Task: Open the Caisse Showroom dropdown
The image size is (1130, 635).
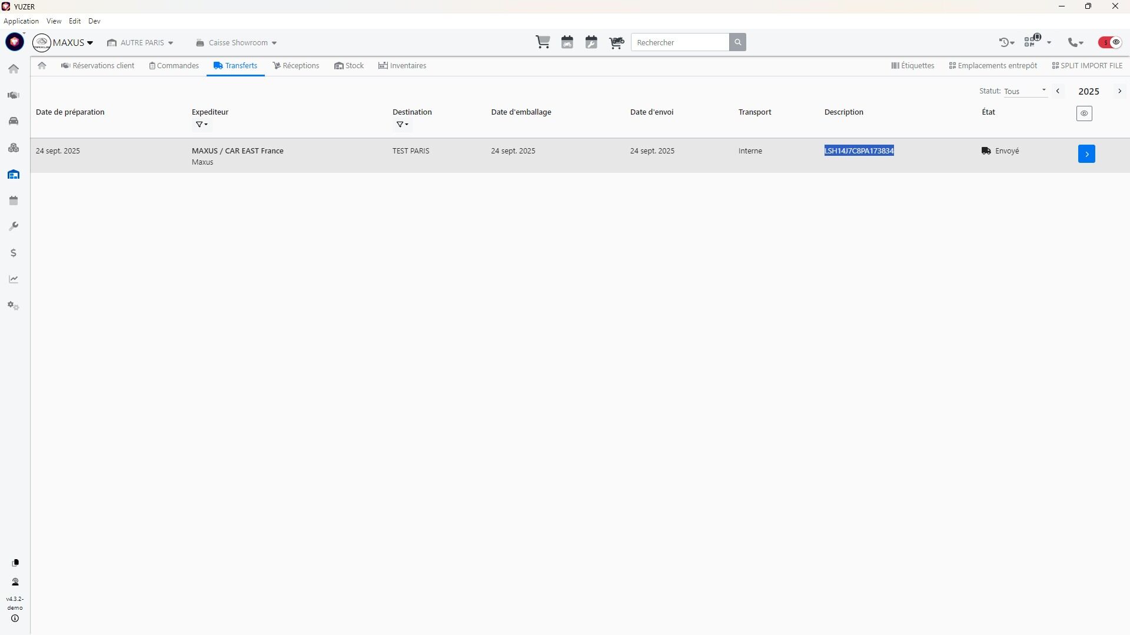Action: pyautogui.click(x=237, y=43)
